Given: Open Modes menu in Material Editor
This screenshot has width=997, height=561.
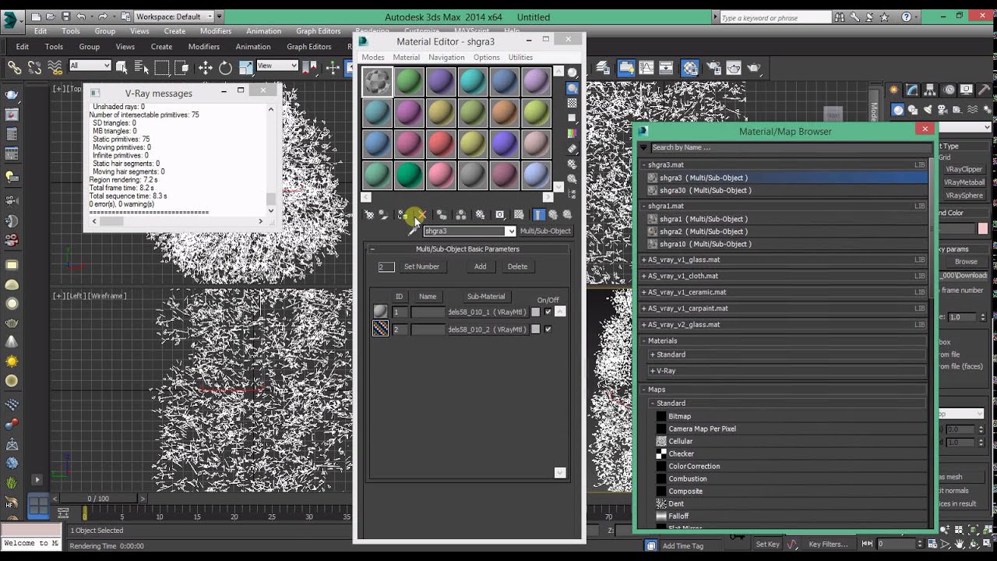Looking at the screenshot, I should tap(373, 57).
